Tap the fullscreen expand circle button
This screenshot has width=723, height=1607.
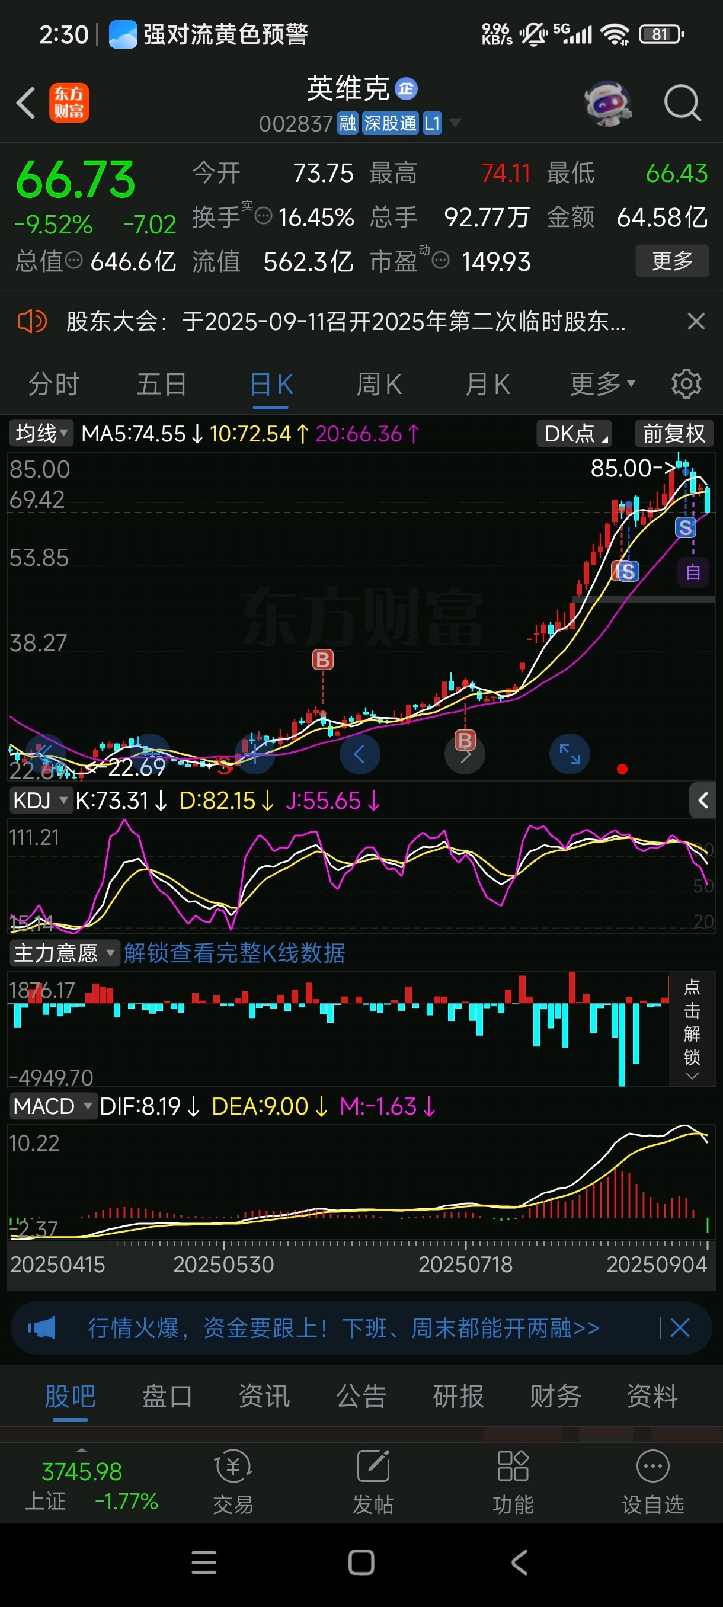coord(570,754)
